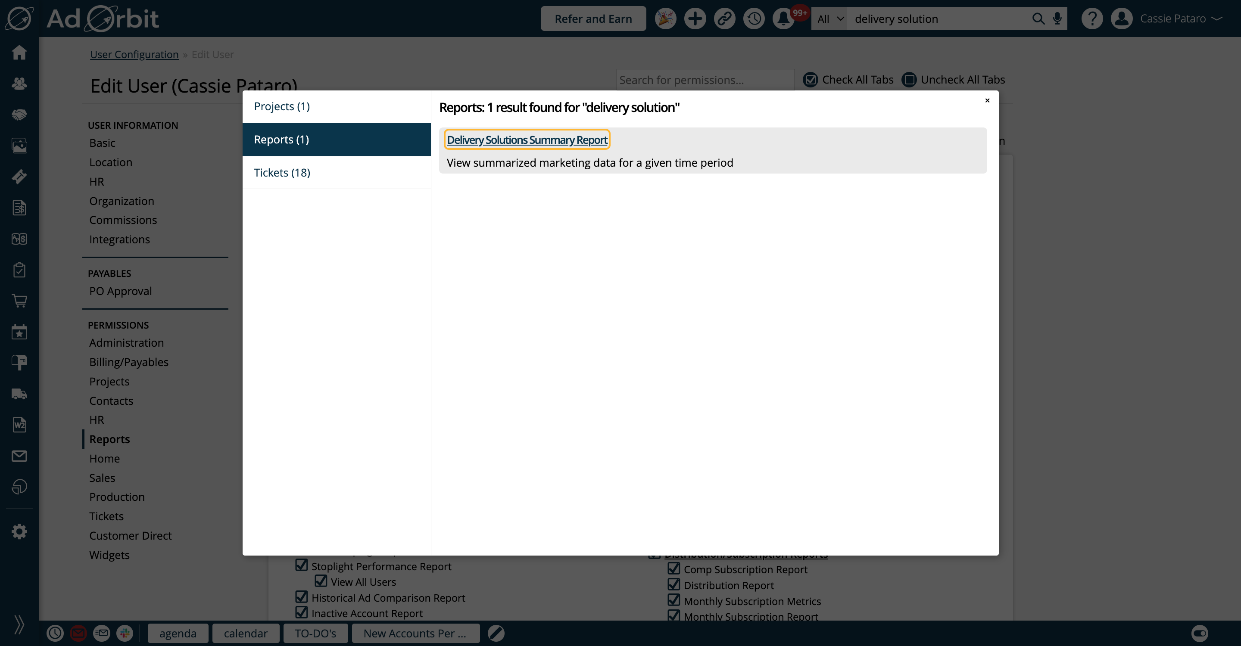Click the User Configuration breadcrumb link
This screenshot has height=646, width=1241.
coord(134,54)
